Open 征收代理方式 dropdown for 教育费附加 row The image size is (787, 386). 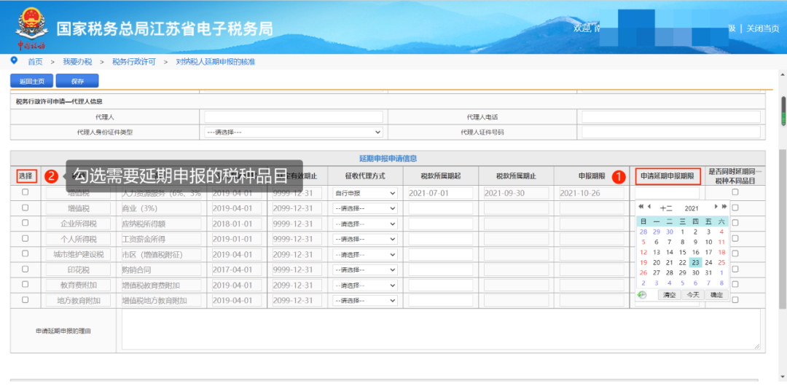[364, 285]
